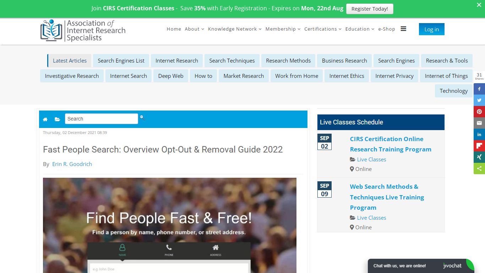Open the Work from Home category
The width and height of the screenshot is (485, 273).
tap(297, 76)
